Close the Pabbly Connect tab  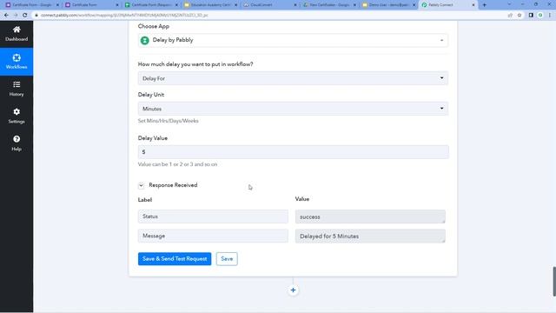[473, 5]
